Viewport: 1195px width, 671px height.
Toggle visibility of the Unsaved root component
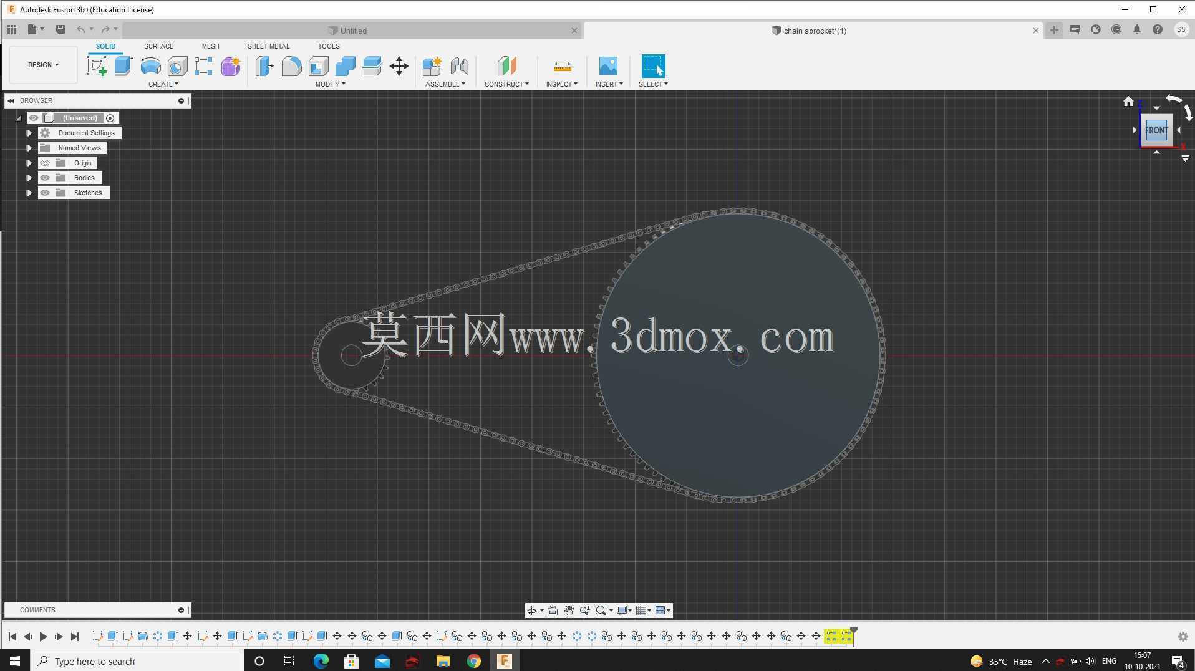point(34,118)
